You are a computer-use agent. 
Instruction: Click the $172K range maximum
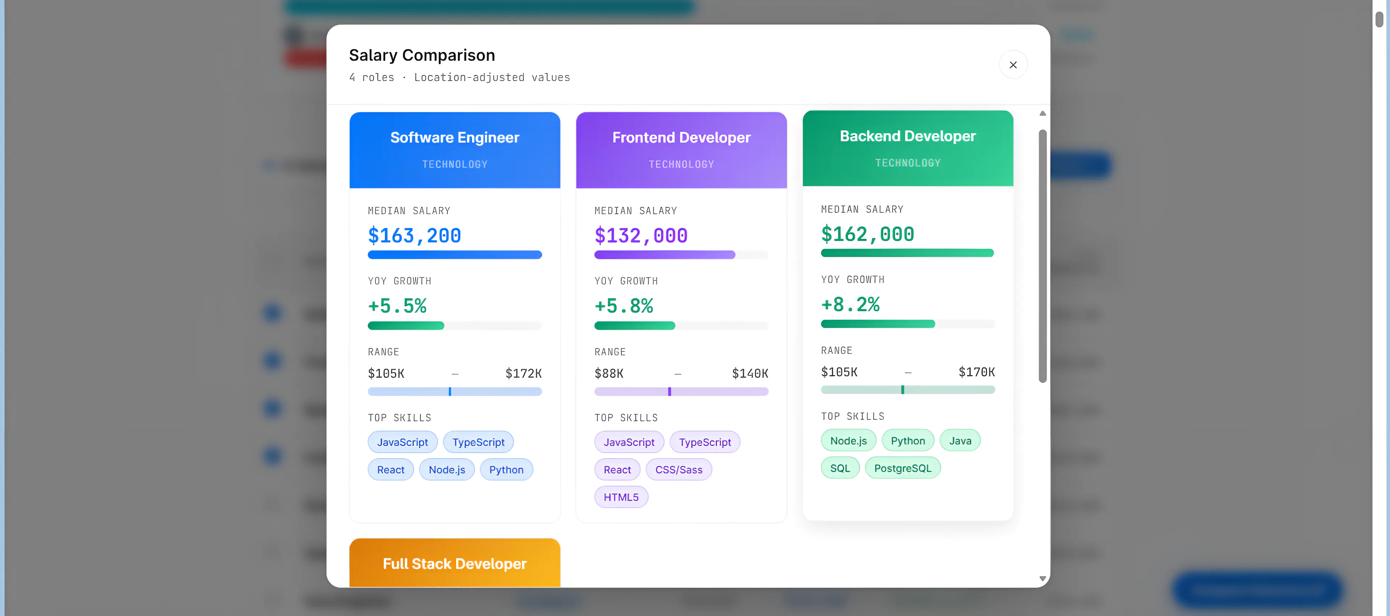(x=523, y=373)
